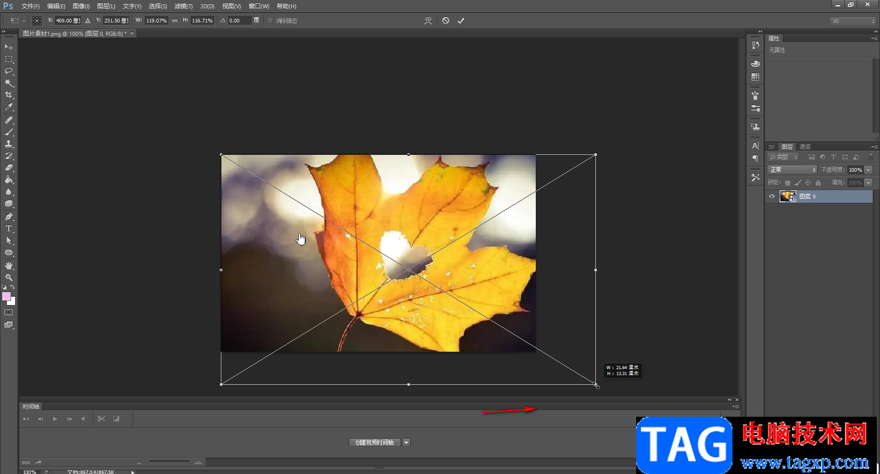Image resolution: width=880 pixels, height=474 pixels.
Task: Toggle the width-height aspect ratio link
Action: point(175,21)
